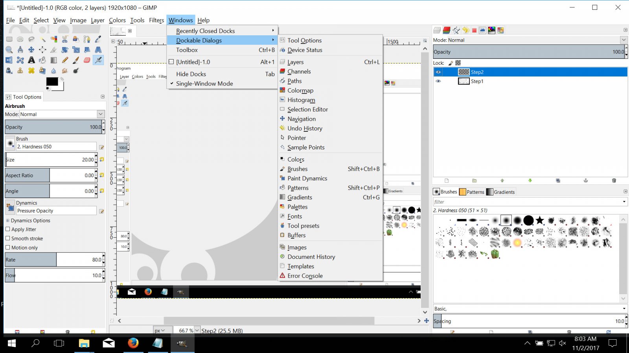The image size is (629, 353).
Task: Select the Rectangle Select tool
Action: point(9,39)
